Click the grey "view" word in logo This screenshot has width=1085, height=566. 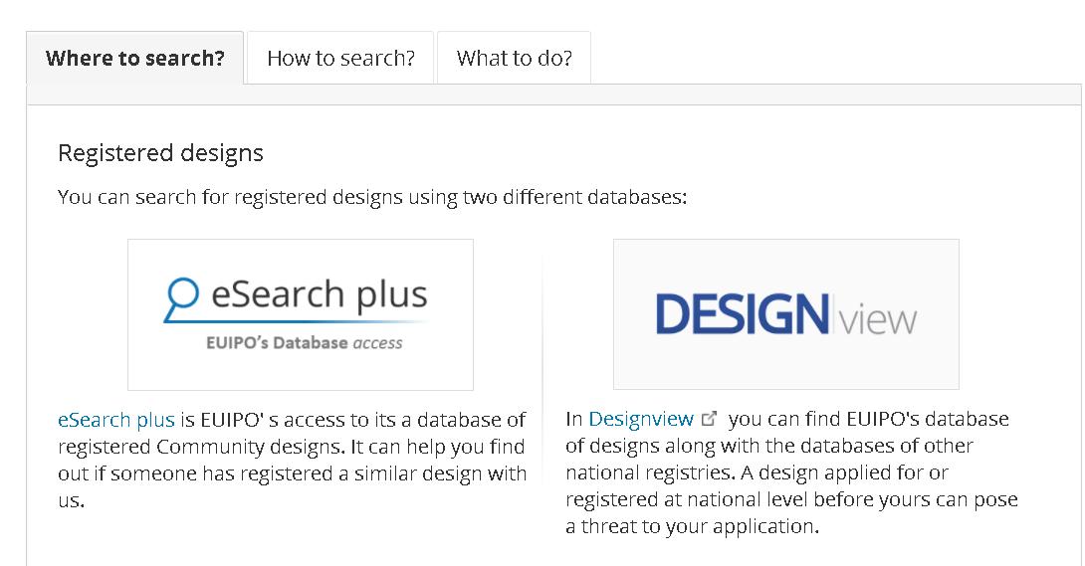877,319
